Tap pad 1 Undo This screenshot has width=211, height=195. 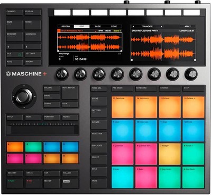(123, 178)
